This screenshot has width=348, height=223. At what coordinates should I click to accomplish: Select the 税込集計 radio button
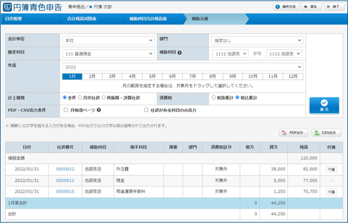(x=237, y=98)
